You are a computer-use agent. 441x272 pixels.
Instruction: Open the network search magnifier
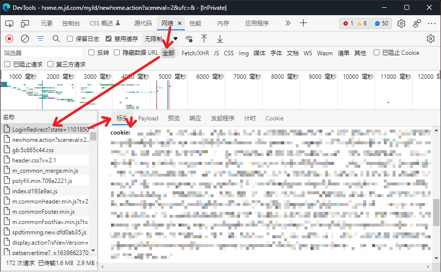click(56, 39)
